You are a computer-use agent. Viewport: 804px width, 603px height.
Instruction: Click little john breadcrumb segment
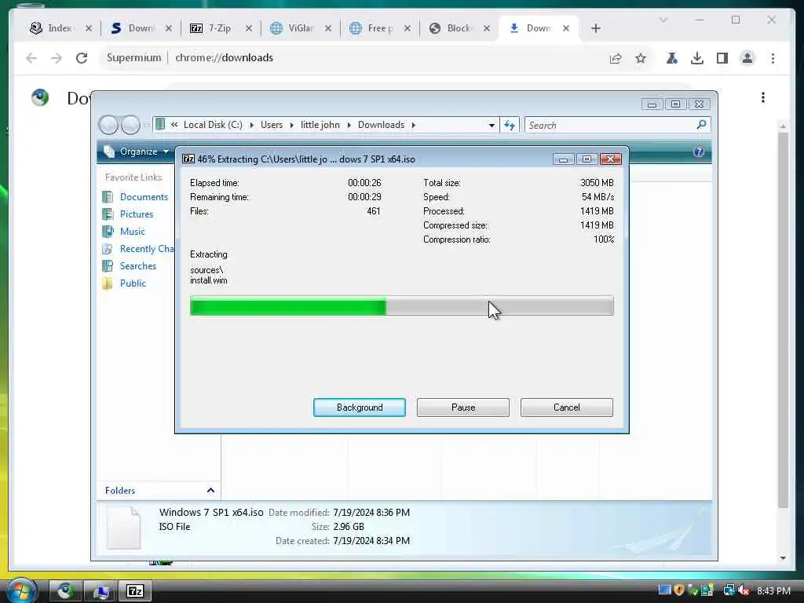pyautogui.click(x=320, y=125)
